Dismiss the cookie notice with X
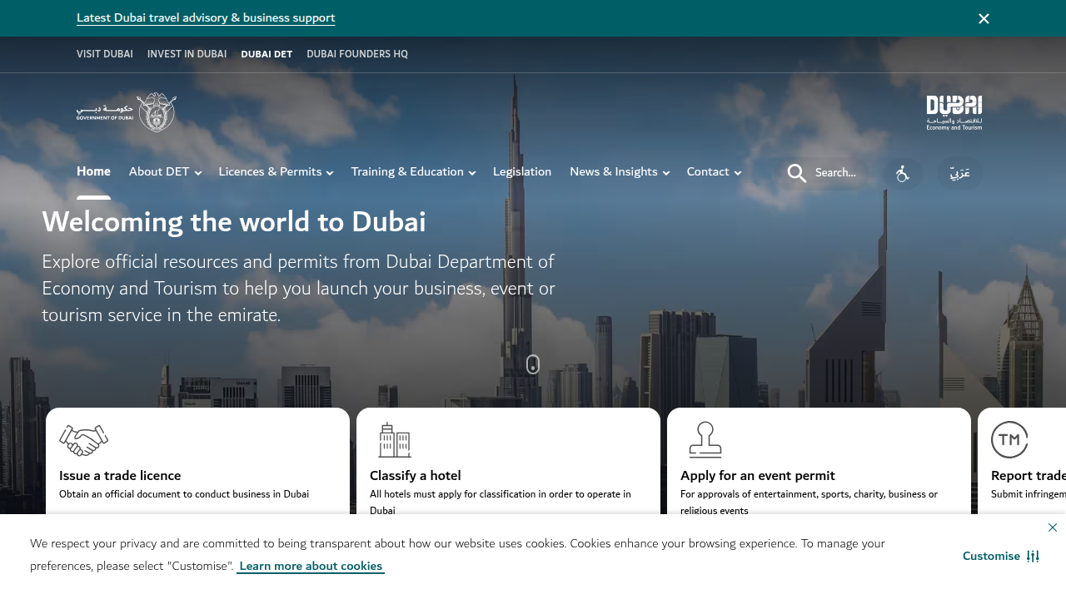Viewport: 1066px width, 599px height. coord(1053,527)
